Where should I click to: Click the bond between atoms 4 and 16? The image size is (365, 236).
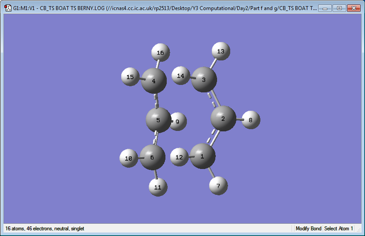(x=158, y=64)
